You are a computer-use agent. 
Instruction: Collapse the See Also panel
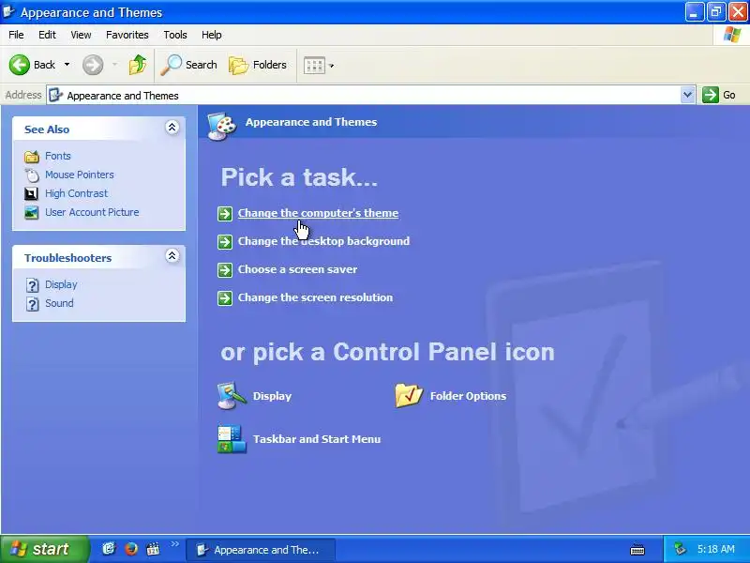click(x=172, y=128)
